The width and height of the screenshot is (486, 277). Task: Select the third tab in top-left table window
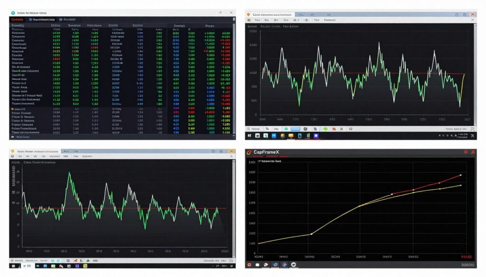pyautogui.click(x=67, y=19)
